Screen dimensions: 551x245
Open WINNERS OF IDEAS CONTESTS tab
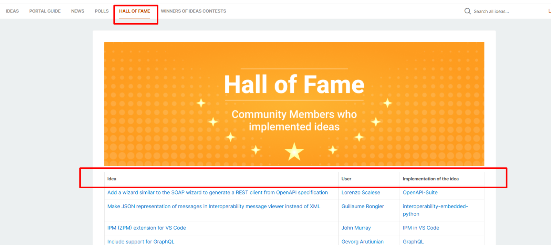(193, 11)
